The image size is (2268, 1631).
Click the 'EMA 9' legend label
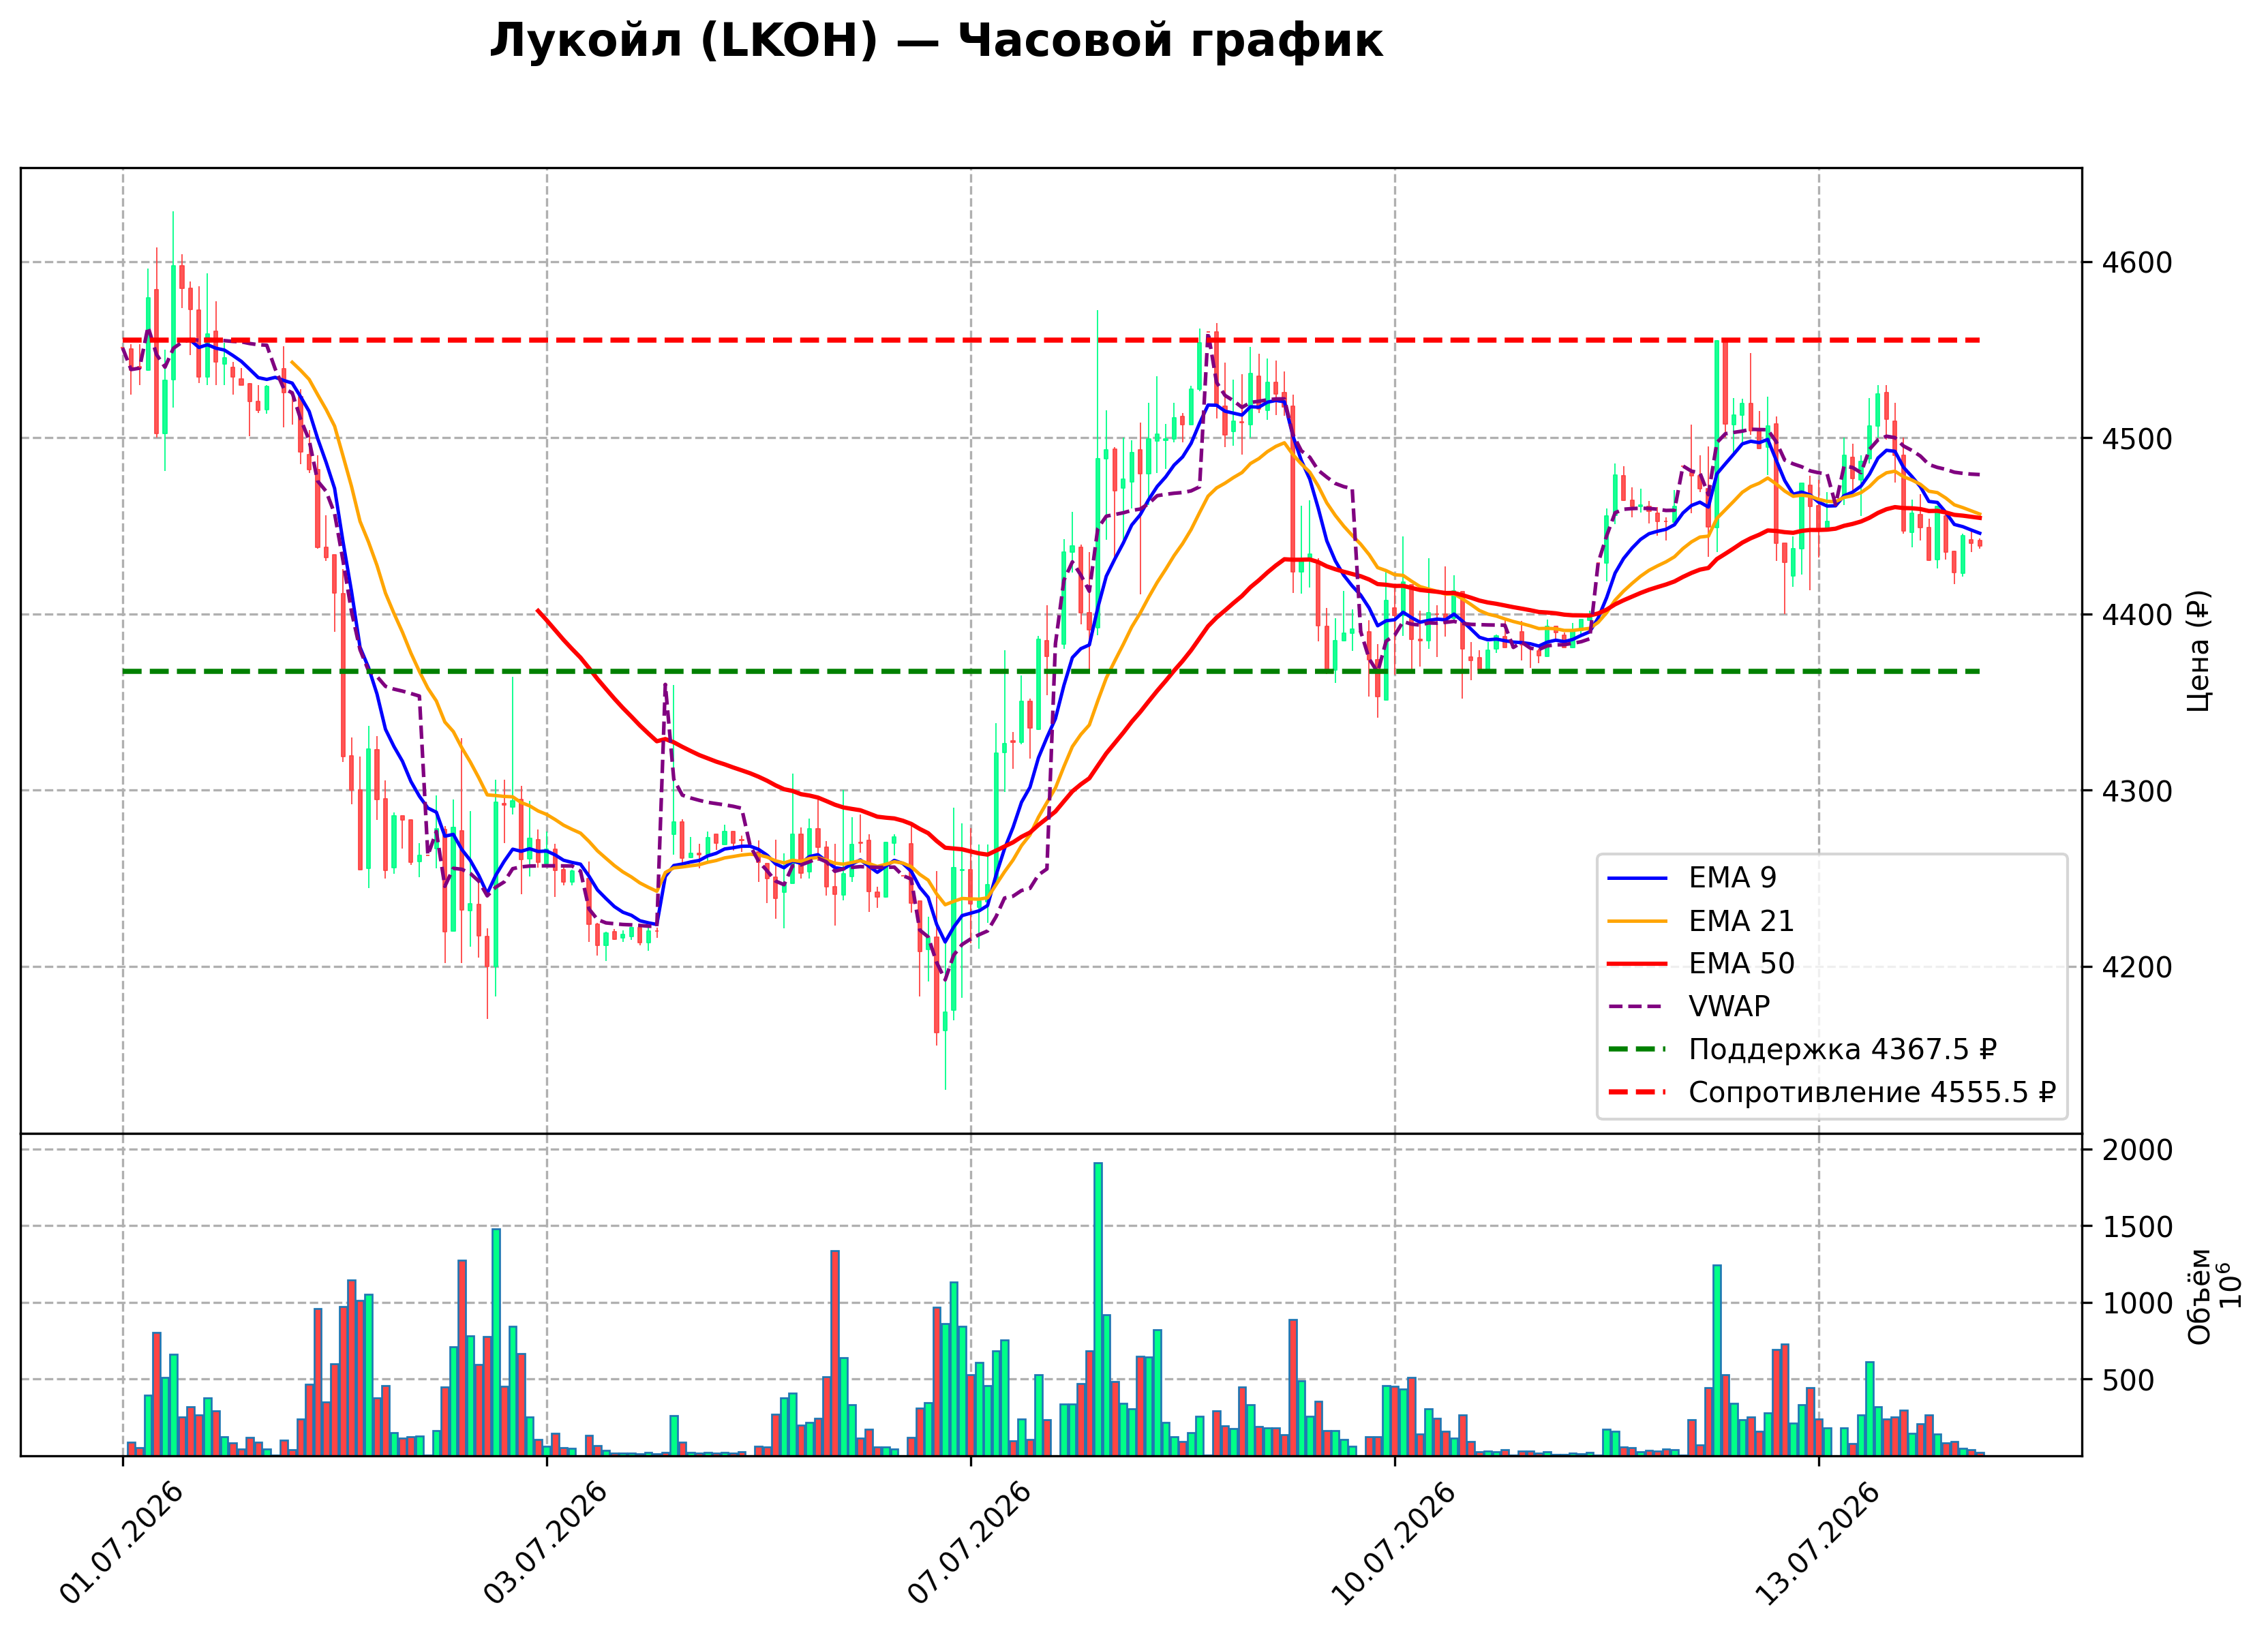(x=1732, y=878)
